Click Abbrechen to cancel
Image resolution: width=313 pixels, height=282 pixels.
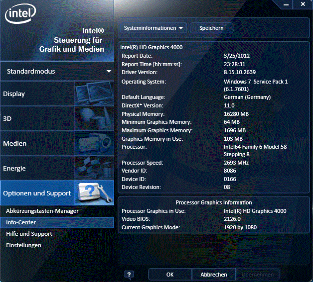click(213, 275)
